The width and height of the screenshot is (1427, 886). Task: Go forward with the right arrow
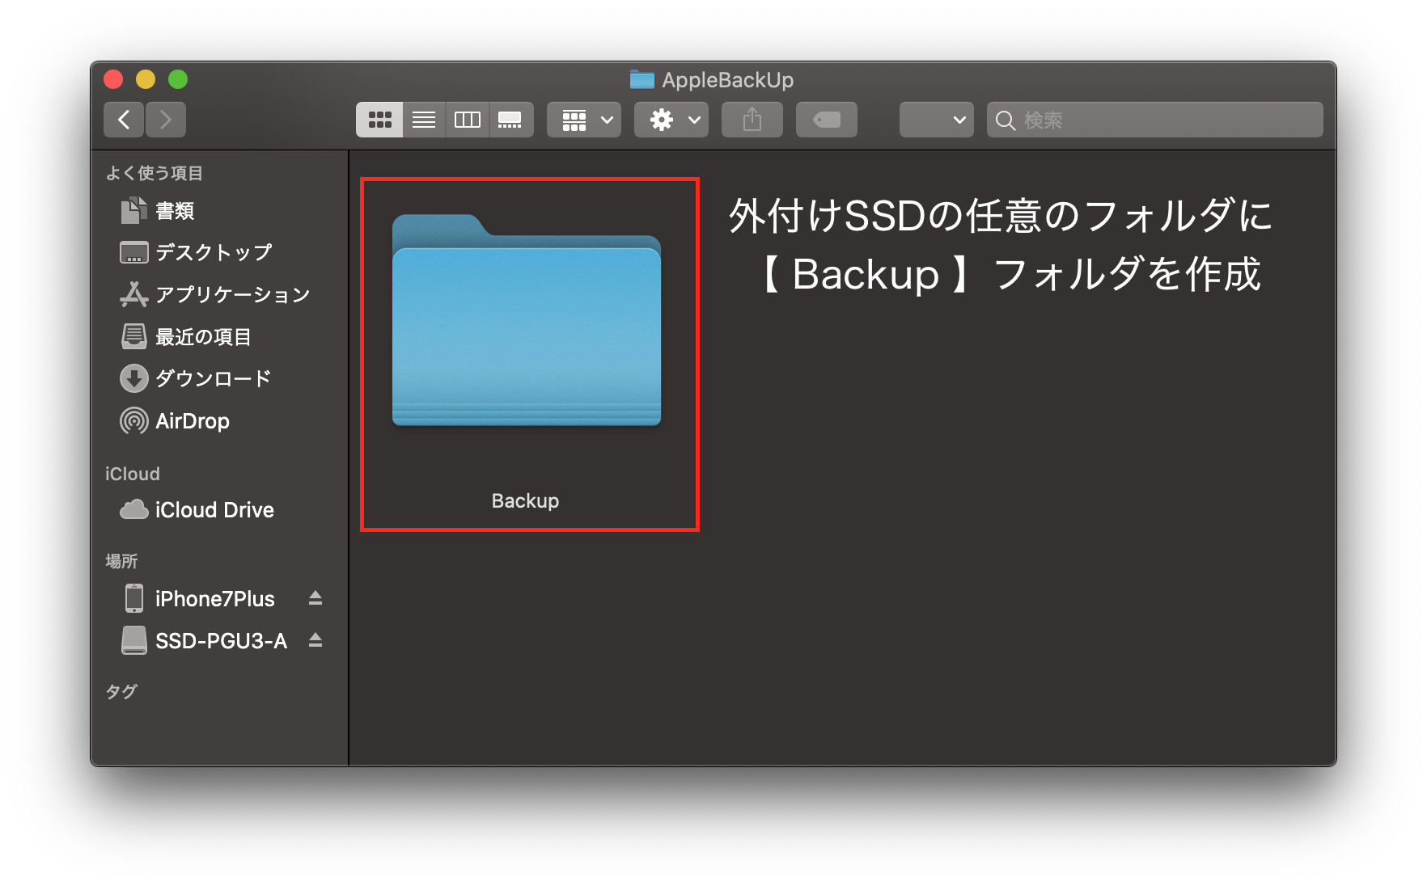[166, 120]
